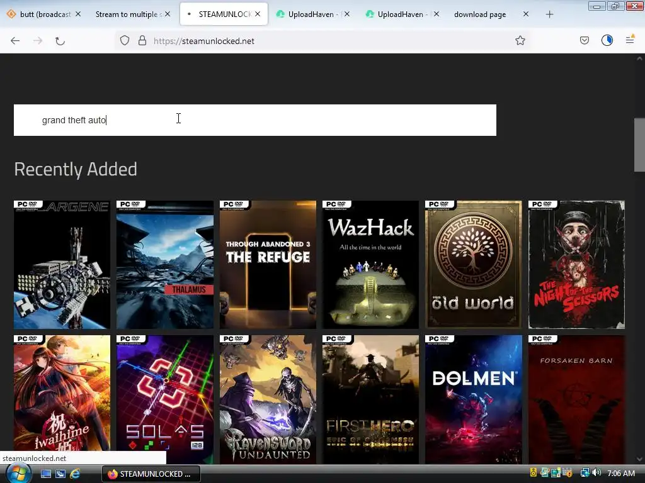Open the Old World game cover
This screenshot has height=483, width=645.
click(474, 265)
